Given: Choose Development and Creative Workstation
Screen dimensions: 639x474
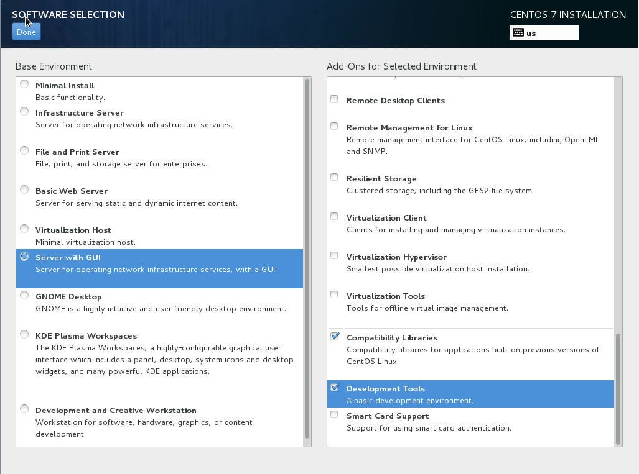Looking at the screenshot, I should pyautogui.click(x=24, y=409).
